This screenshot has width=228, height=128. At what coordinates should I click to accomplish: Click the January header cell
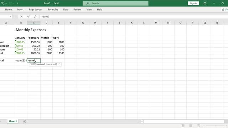(x=20, y=38)
